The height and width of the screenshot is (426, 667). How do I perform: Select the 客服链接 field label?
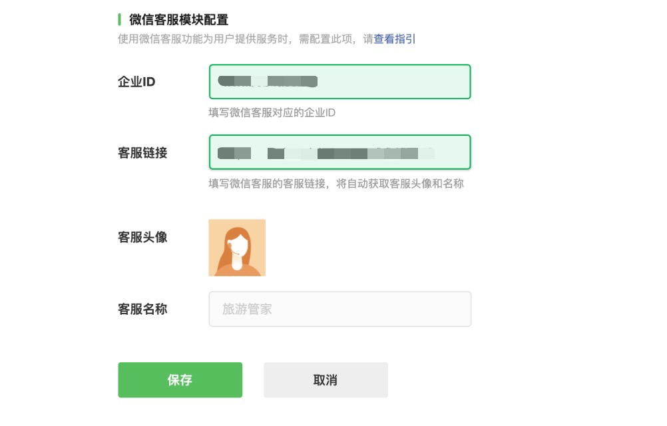pos(142,152)
